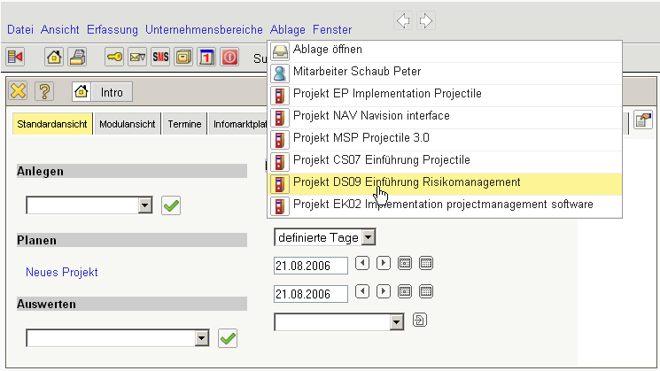Viewport: 660px width, 371px height.
Task: Click the envelope mail icon
Action: pyautogui.click(x=137, y=58)
